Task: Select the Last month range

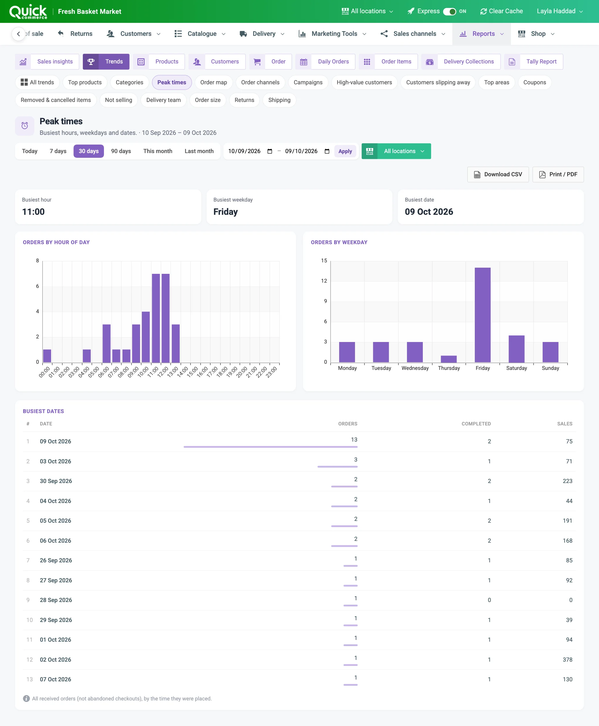Action: (199, 151)
